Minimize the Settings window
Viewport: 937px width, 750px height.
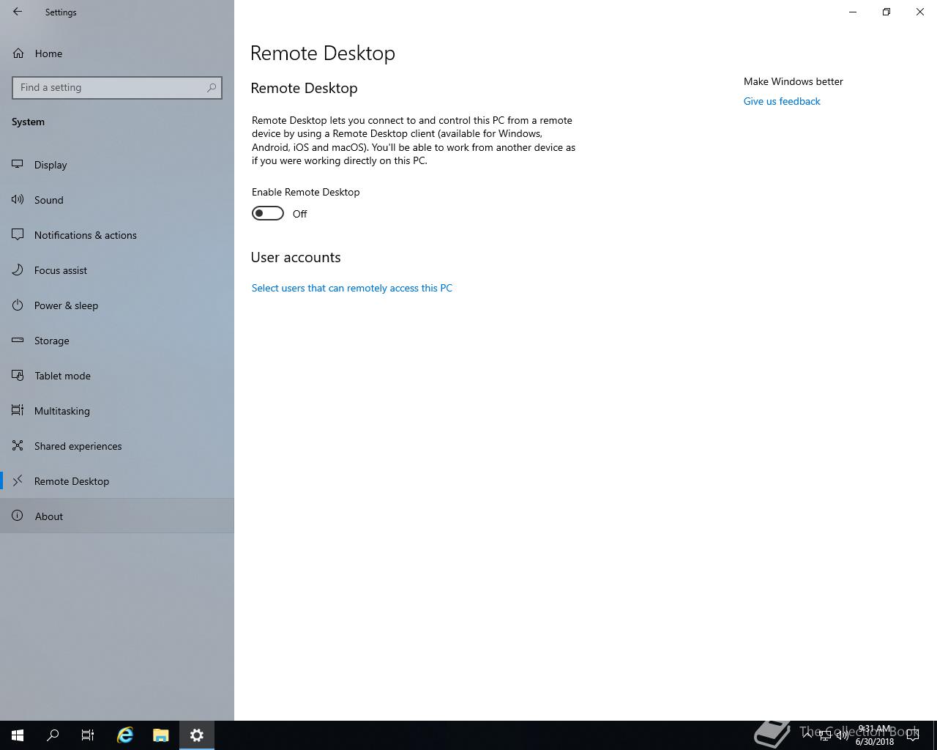(853, 12)
